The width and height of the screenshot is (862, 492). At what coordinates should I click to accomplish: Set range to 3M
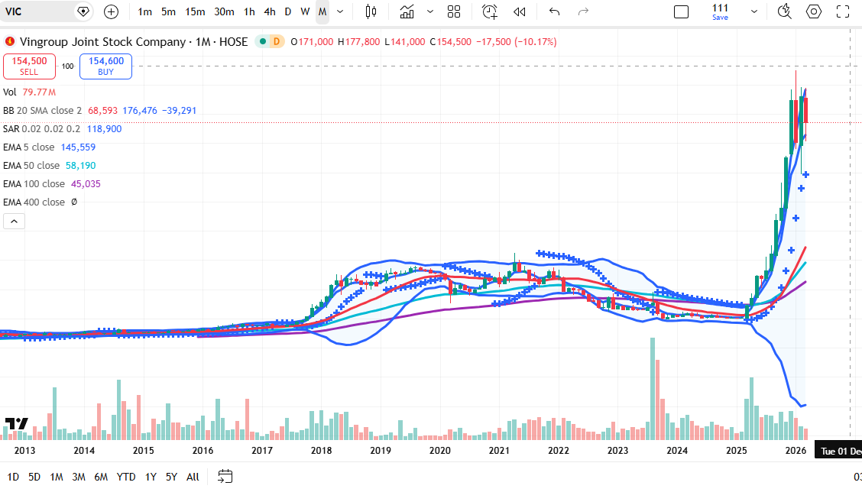(79, 477)
